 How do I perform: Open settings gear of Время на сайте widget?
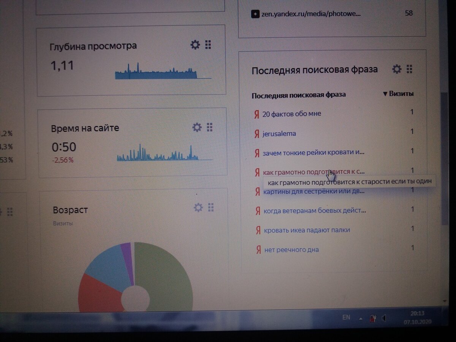(197, 127)
